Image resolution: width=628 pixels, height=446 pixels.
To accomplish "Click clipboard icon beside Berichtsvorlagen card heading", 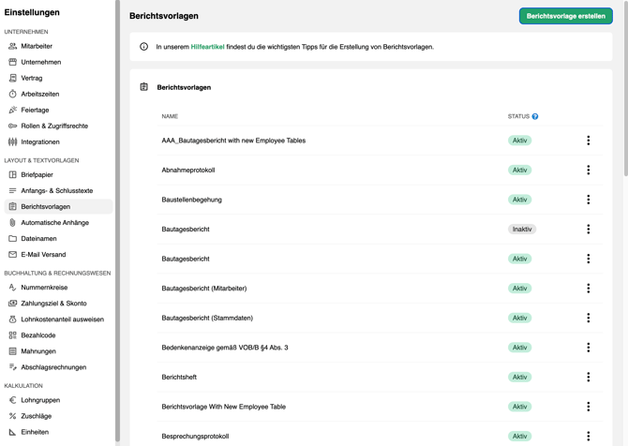I will [x=144, y=87].
